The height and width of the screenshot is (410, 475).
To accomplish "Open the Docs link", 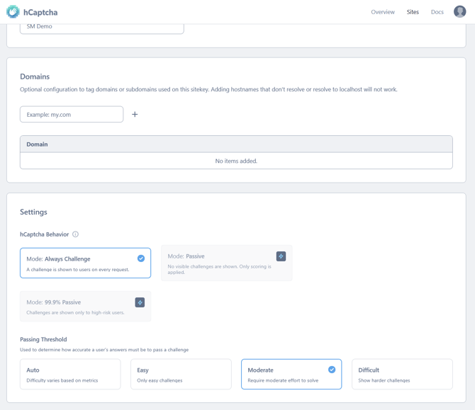I will pos(437,12).
